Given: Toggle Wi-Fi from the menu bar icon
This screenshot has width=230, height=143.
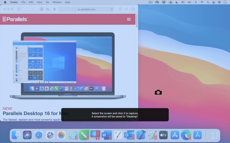Looking at the screenshot, I should [x=202, y=2].
